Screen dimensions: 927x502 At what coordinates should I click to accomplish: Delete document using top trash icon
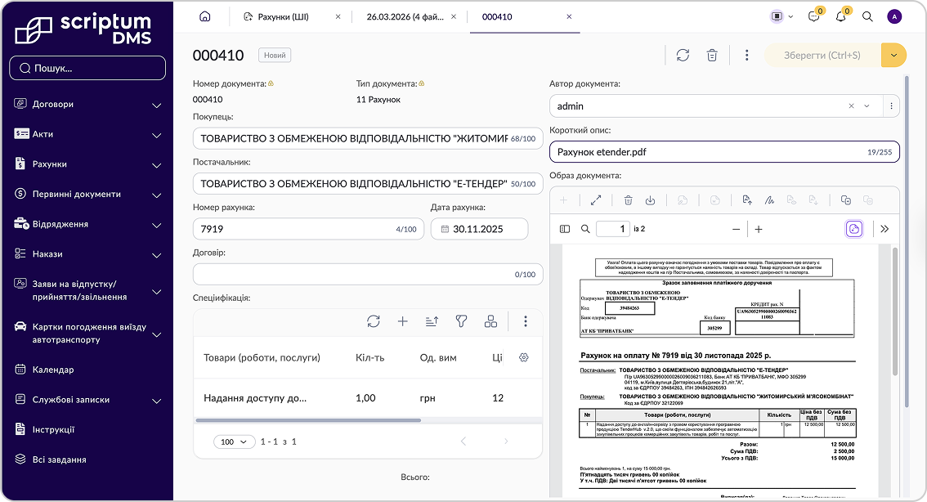pyautogui.click(x=712, y=55)
